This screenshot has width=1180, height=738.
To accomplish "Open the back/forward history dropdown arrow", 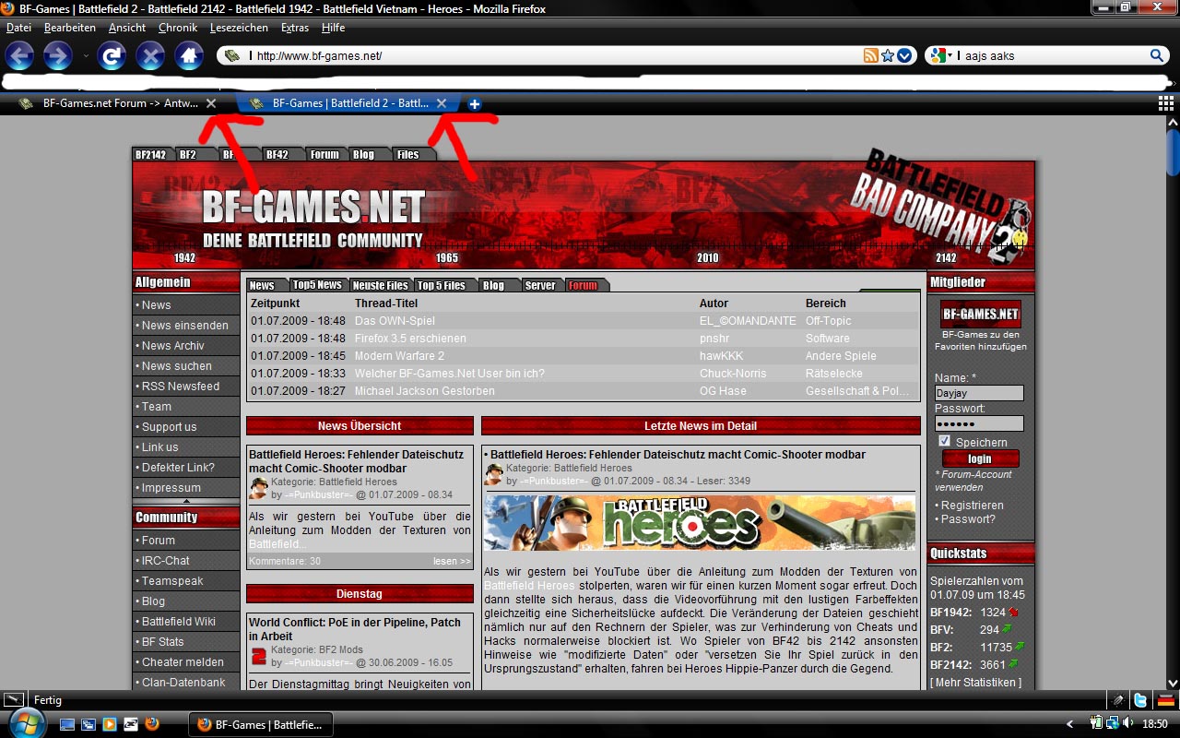I will pos(86,55).
